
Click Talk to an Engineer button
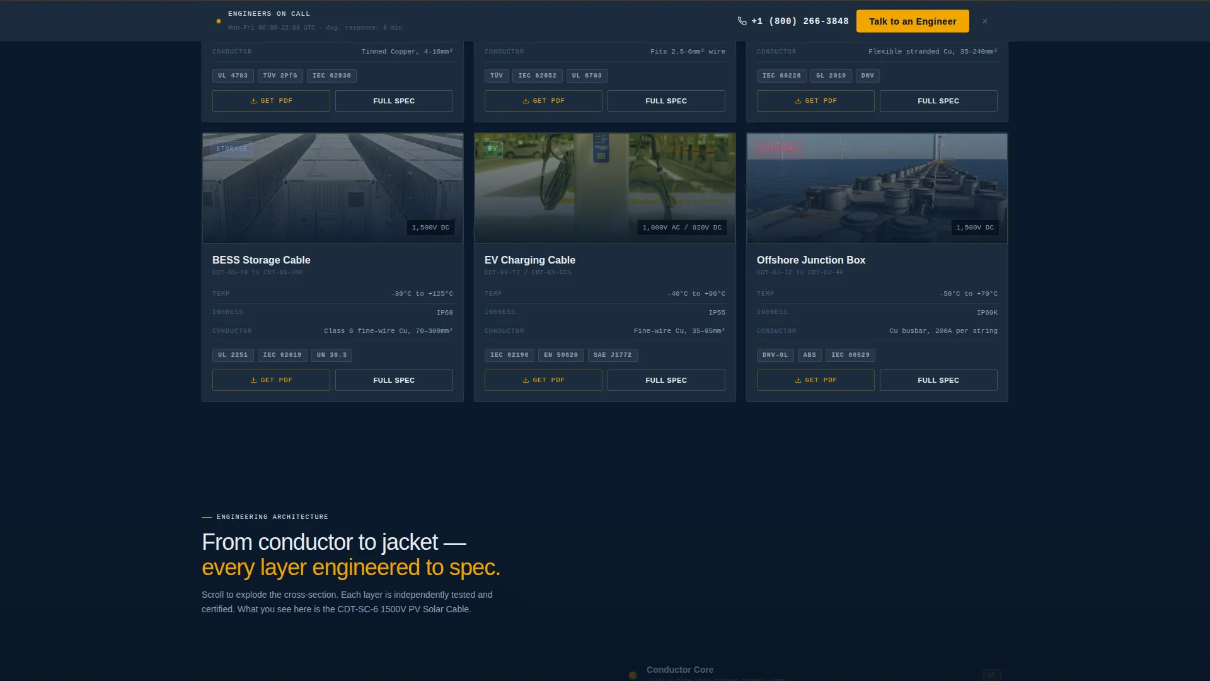point(913,21)
